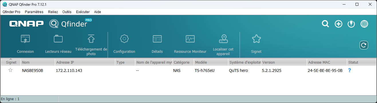Sort by Type column header

[x=125, y=62]
